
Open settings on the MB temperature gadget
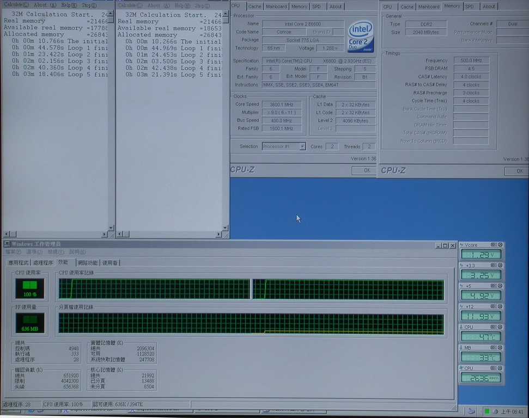[494, 348]
